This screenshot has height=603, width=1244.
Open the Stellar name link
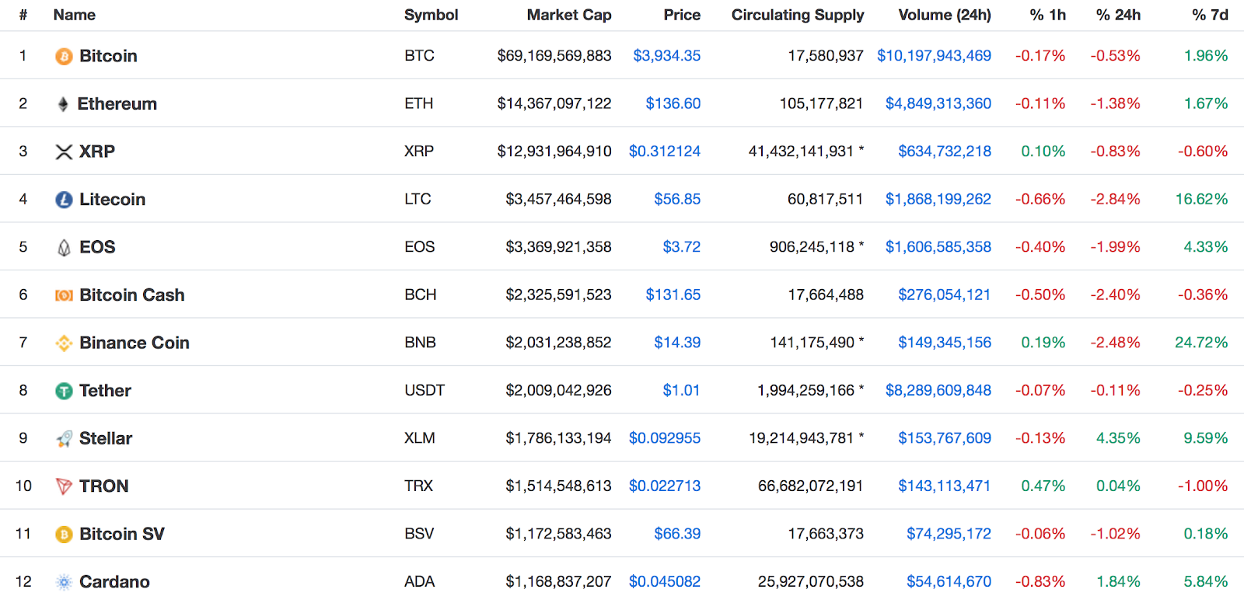point(106,439)
